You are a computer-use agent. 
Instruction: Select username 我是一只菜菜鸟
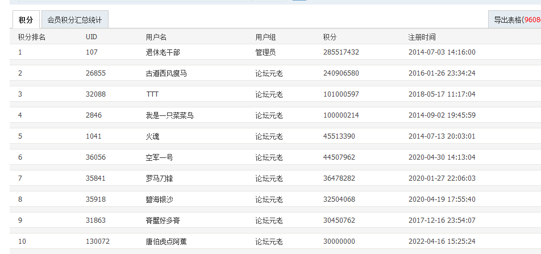click(170, 115)
